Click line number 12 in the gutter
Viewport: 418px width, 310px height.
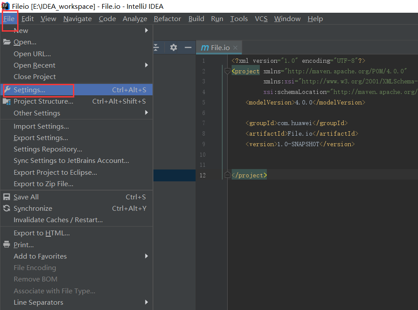pyautogui.click(x=203, y=175)
